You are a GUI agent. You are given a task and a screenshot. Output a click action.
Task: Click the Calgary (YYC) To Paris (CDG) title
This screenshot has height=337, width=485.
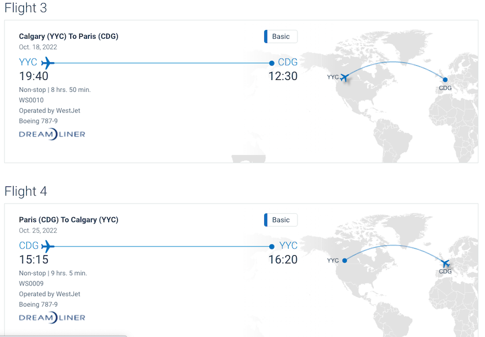(x=69, y=36)
